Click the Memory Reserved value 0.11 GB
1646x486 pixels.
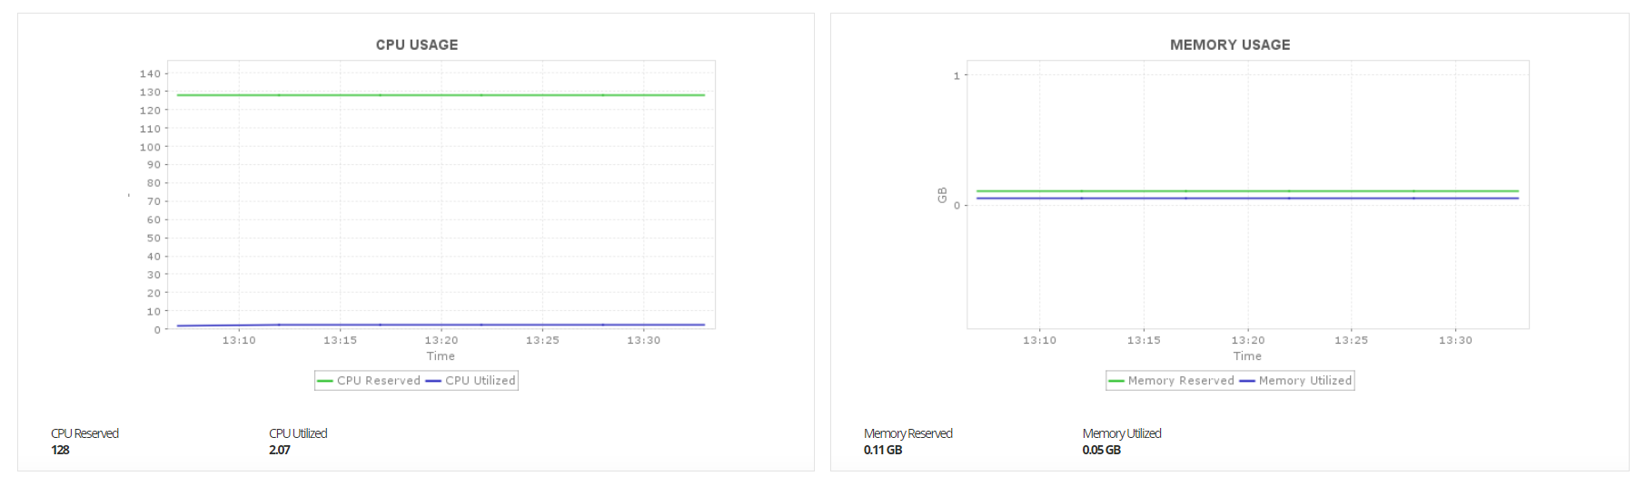click(883, 450)
